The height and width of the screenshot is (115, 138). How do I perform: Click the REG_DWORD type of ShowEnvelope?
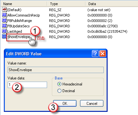point(60,37)
